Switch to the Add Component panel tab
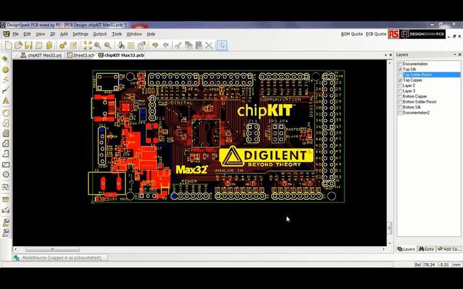 click(x=449, y=249)
